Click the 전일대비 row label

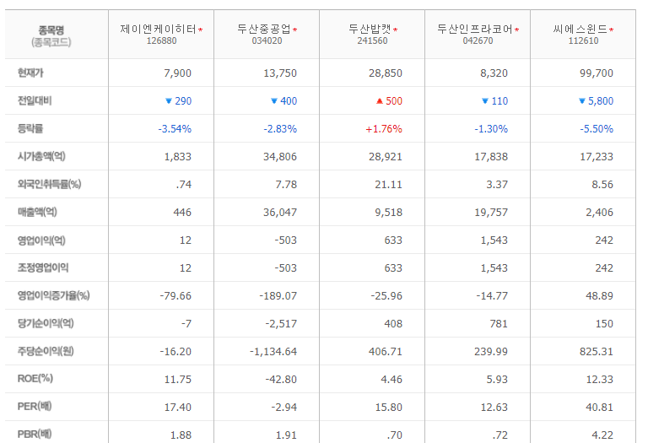click(35, 100)
